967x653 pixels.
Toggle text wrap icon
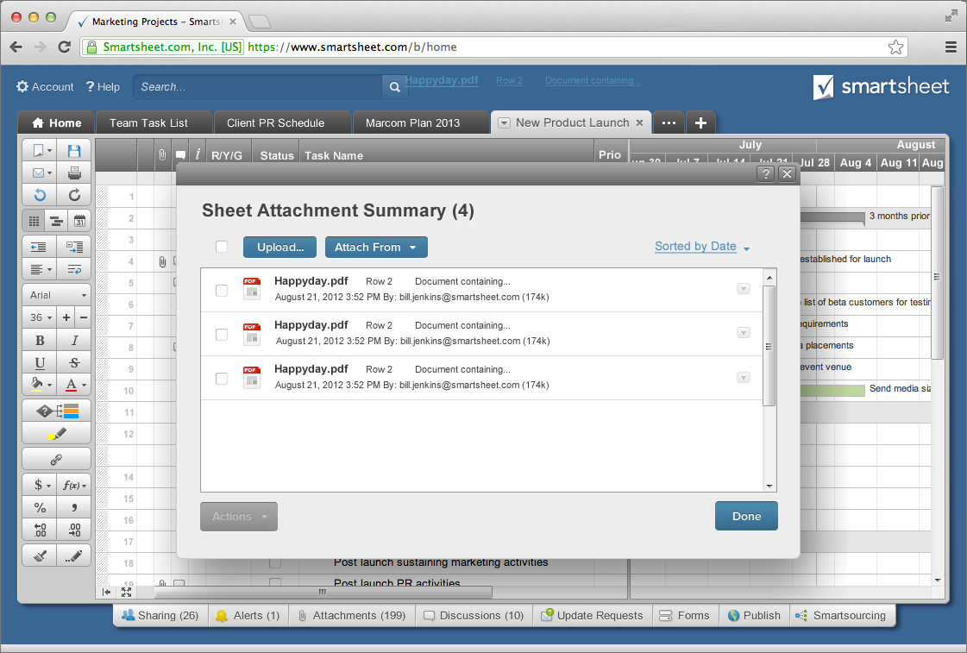[74, 269]
